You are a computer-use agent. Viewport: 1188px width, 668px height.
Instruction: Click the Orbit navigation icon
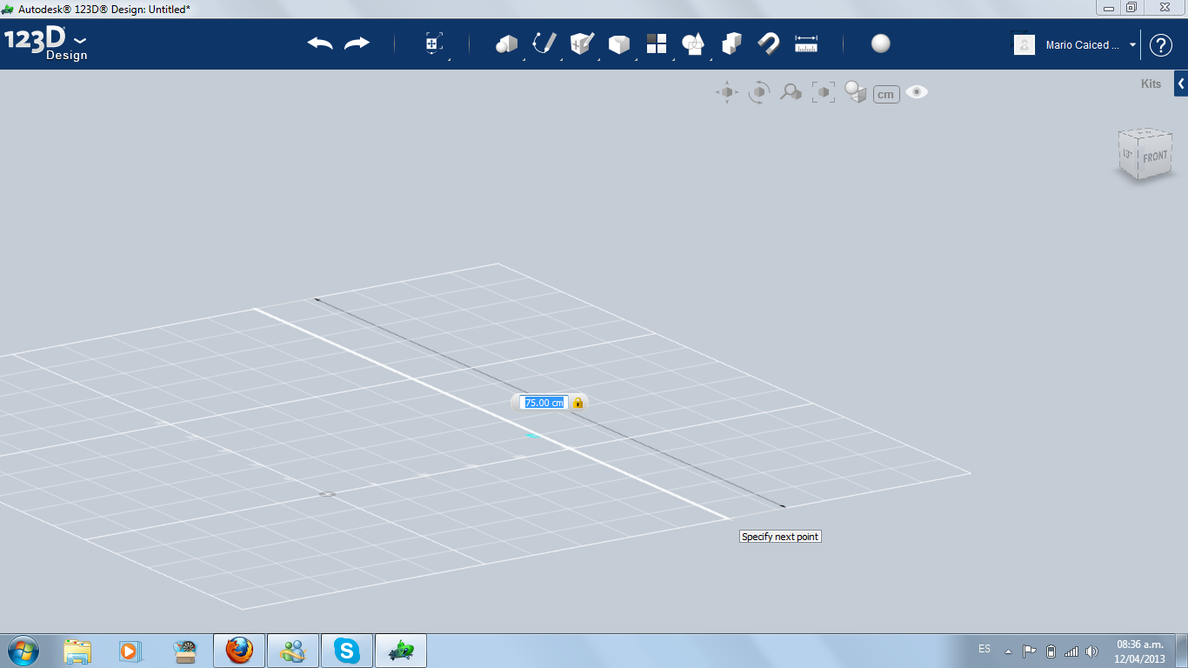click(x=759, y=92)
